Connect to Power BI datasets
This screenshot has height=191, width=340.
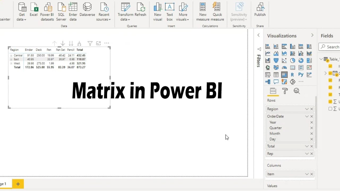click(x=47, y=12)
